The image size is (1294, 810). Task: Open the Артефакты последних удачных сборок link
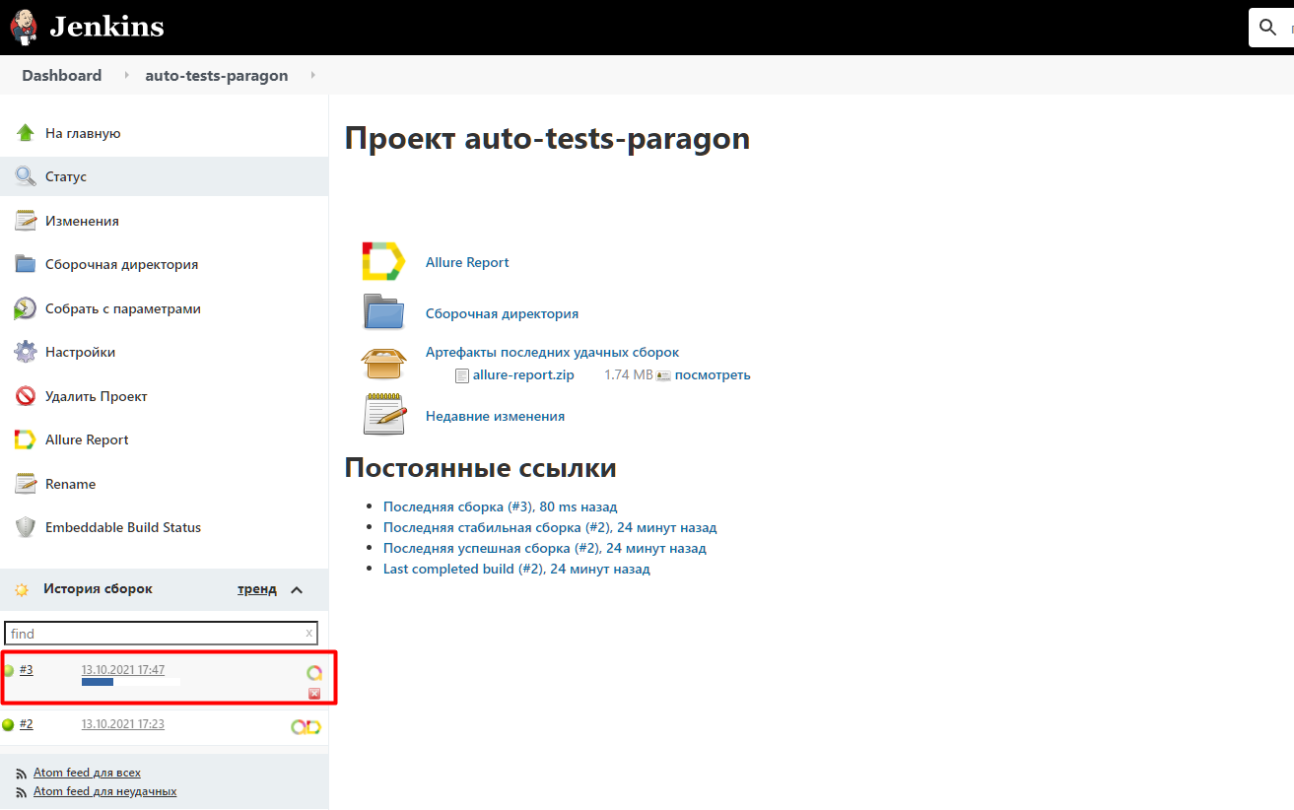point(552,352)
